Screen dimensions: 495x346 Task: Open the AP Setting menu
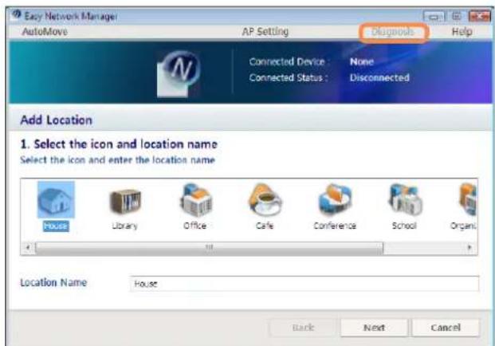265,32
